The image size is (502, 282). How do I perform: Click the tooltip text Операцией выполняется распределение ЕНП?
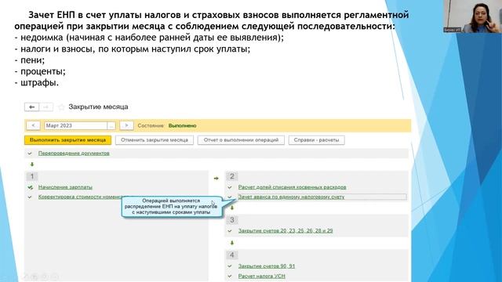[x=171, y=207]
